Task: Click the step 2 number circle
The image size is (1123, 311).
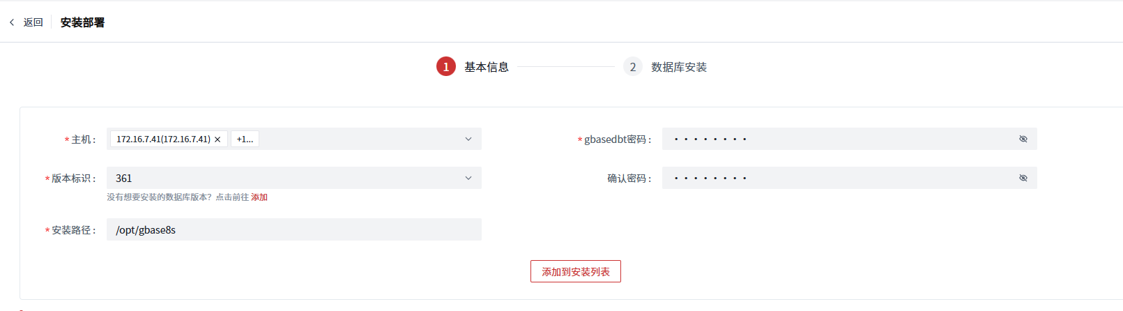Action: pyautogui.click(x=632, y=67)
